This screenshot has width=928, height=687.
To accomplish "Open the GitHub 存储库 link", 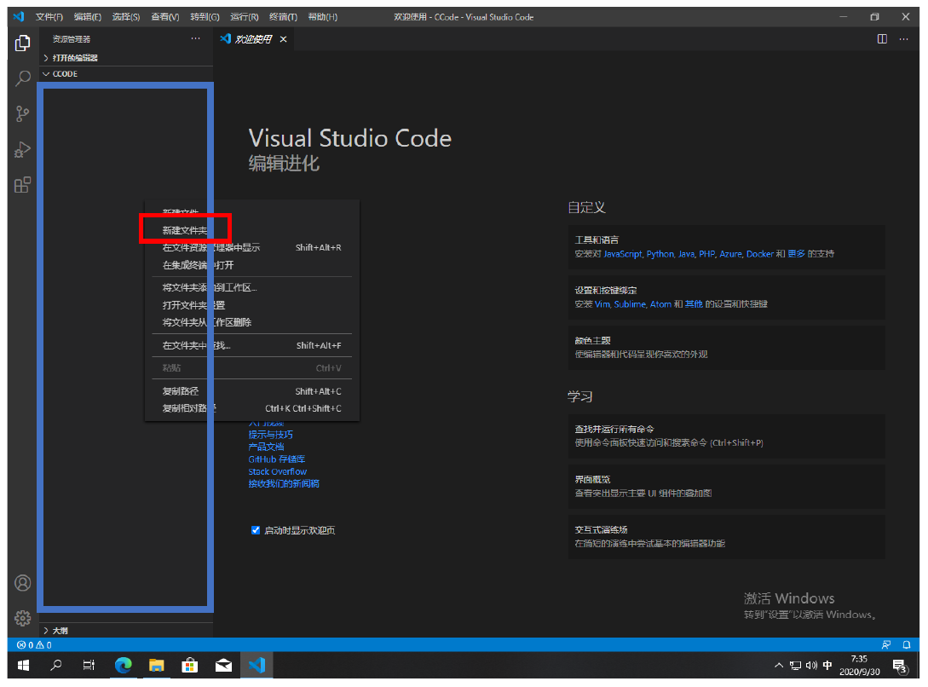I will (x=278, y=459).
